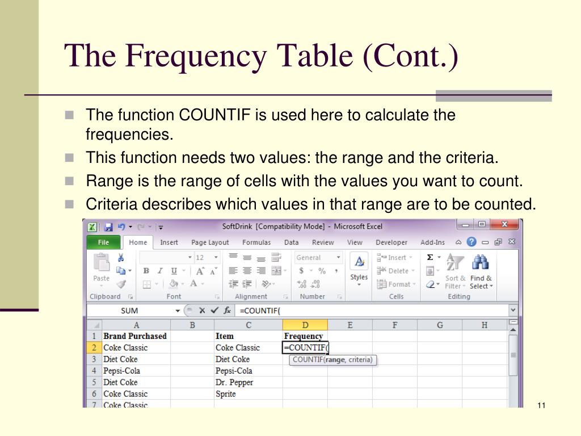Screen dimensions: 581x436
Task: Click the Font Color letter A
Action: pos(193,284)
